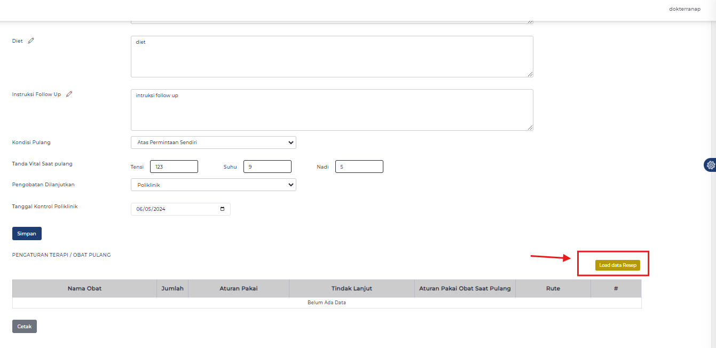Viewport: 716px width, 348px height.
Task: Select the Tensi input field
Action: (x=174, y=166)
